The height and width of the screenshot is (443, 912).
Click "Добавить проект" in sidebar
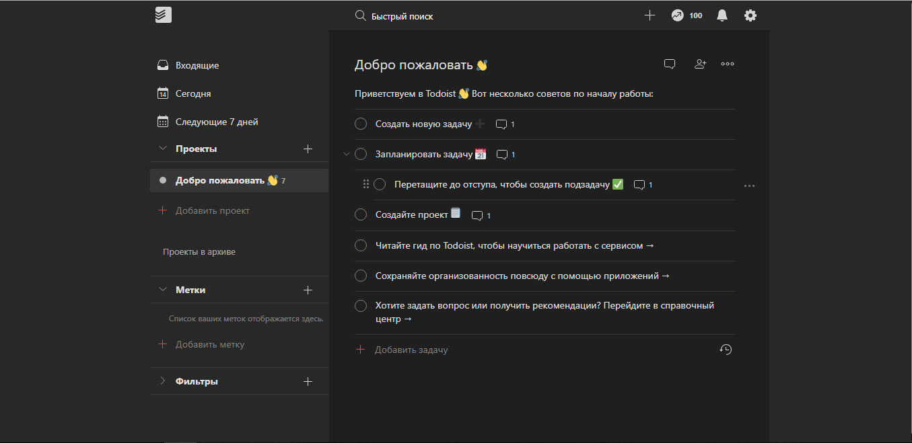point(212,210)
